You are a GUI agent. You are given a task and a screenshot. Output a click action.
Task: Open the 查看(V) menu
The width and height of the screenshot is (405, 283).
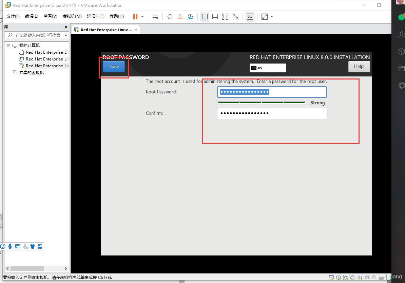tap(50, 16)
